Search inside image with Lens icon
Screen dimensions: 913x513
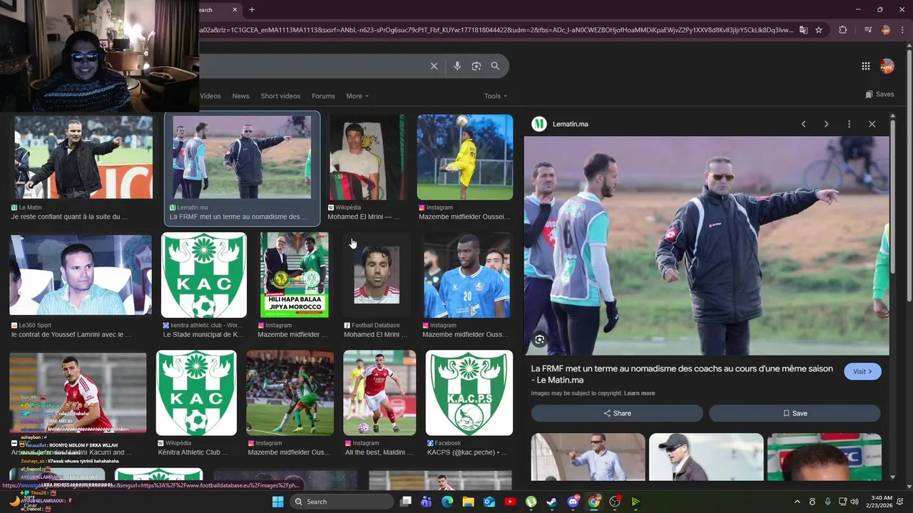coord(539,340)
